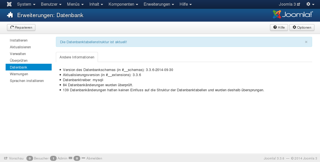Open Hilfe help button in toolbar
The height and width of the screenshot is (162, 320).
tap(279, 28)
